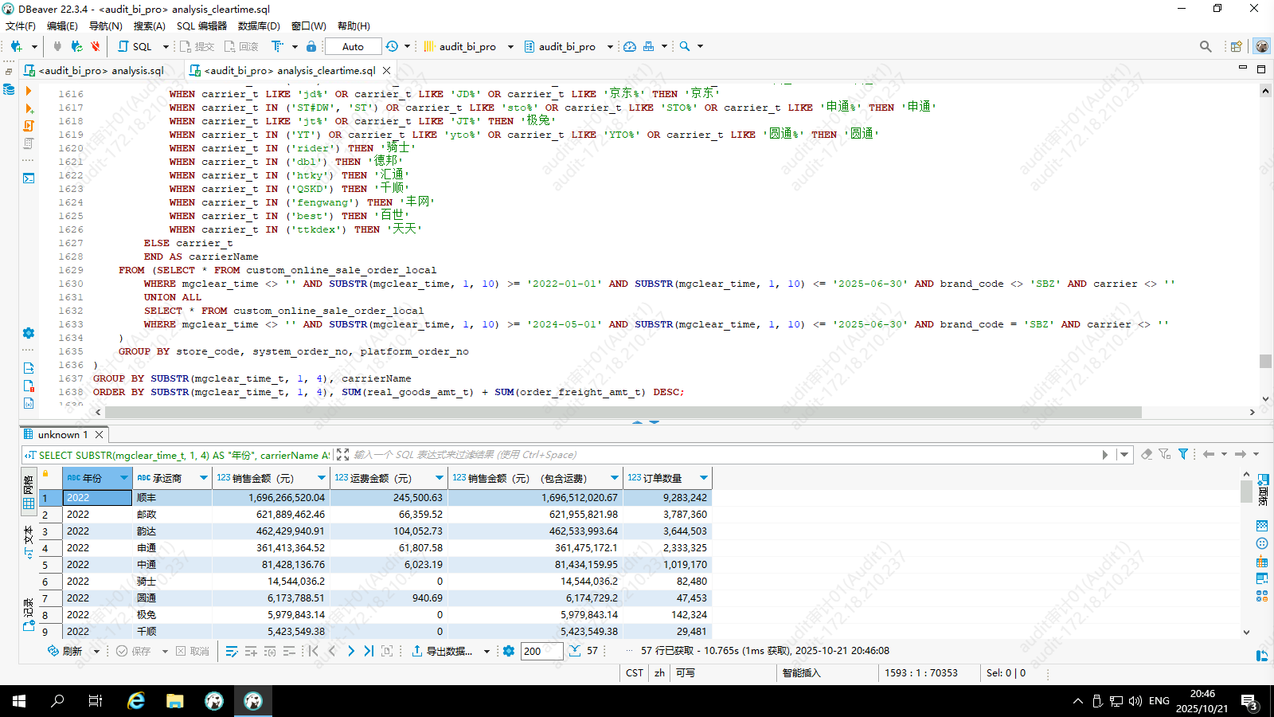Open the SQL 编辑器 menu
Screen dimensions: 1274x717
[201, 25]
